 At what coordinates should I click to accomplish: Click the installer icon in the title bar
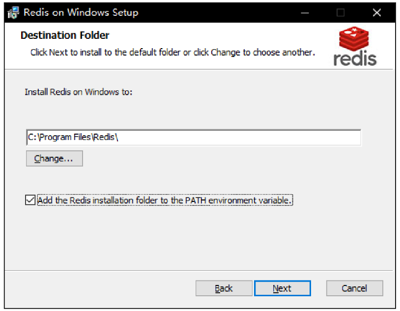point(13,13)
